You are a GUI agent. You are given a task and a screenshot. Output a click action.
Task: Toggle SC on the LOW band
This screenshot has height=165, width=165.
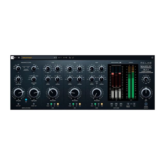[54, 104]
